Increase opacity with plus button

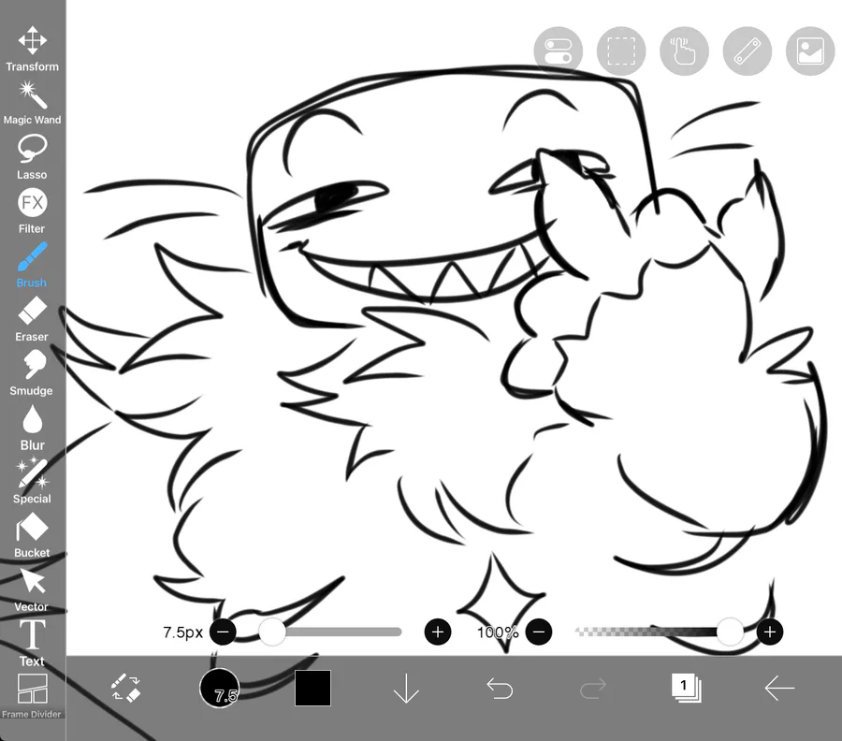(x=770, y=632)
